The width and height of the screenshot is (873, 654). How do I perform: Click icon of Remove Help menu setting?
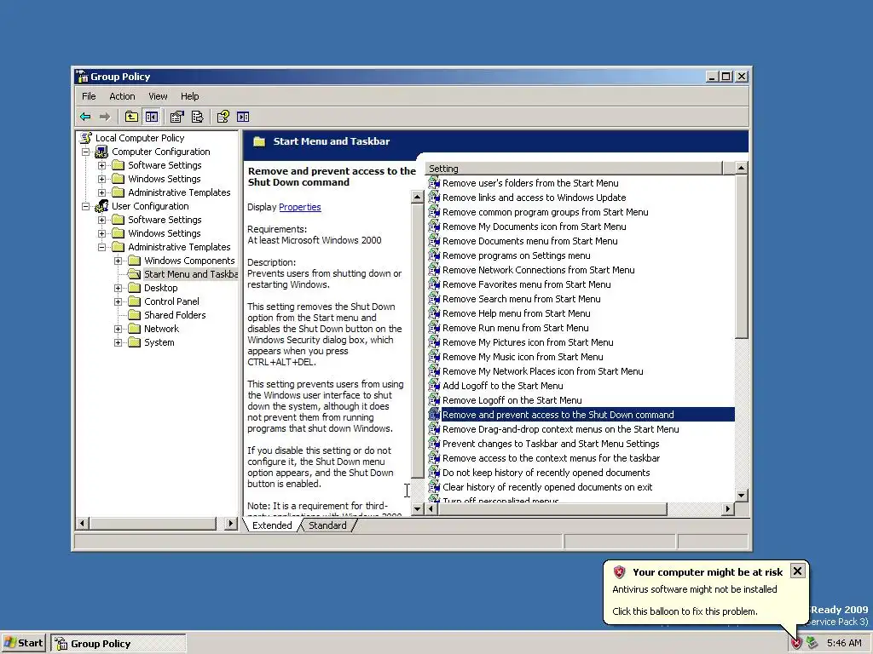click(434, 313)
